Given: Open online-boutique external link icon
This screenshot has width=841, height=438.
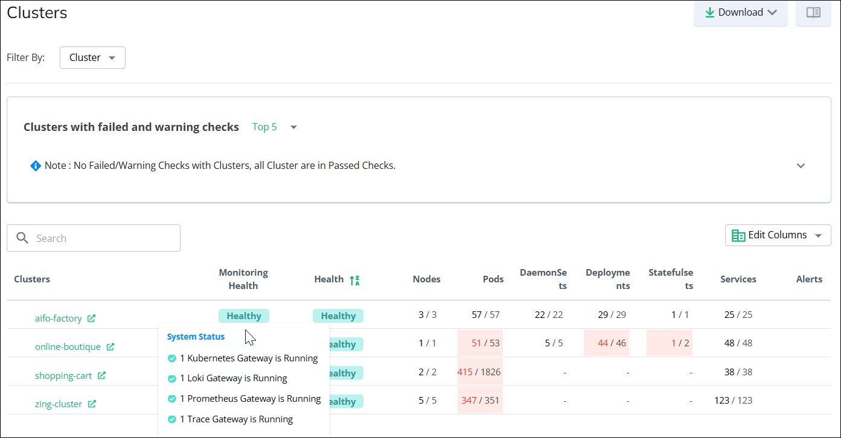Looking at the screenshot, I should [110, 347].
